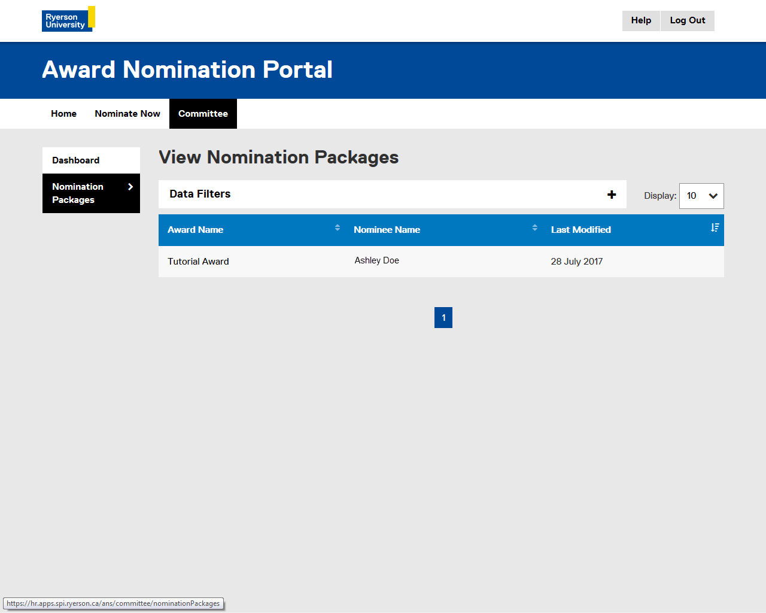Click the 28 July 2017 date cell

point(576,262)
